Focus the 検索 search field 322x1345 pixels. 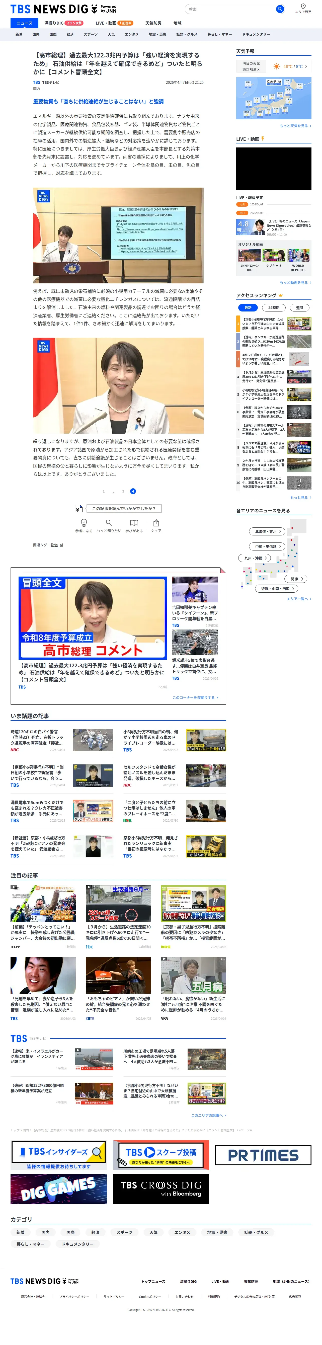pyautogui.click(x=230, y=9)
